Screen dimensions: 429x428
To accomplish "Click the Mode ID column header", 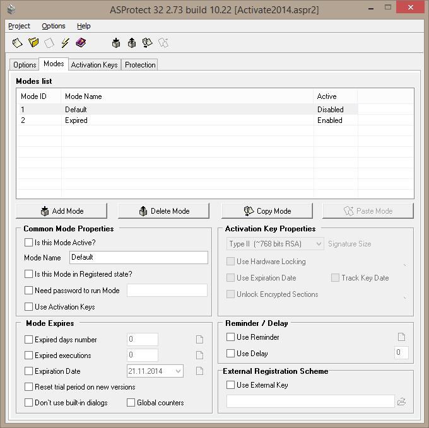I will (39, 96).
